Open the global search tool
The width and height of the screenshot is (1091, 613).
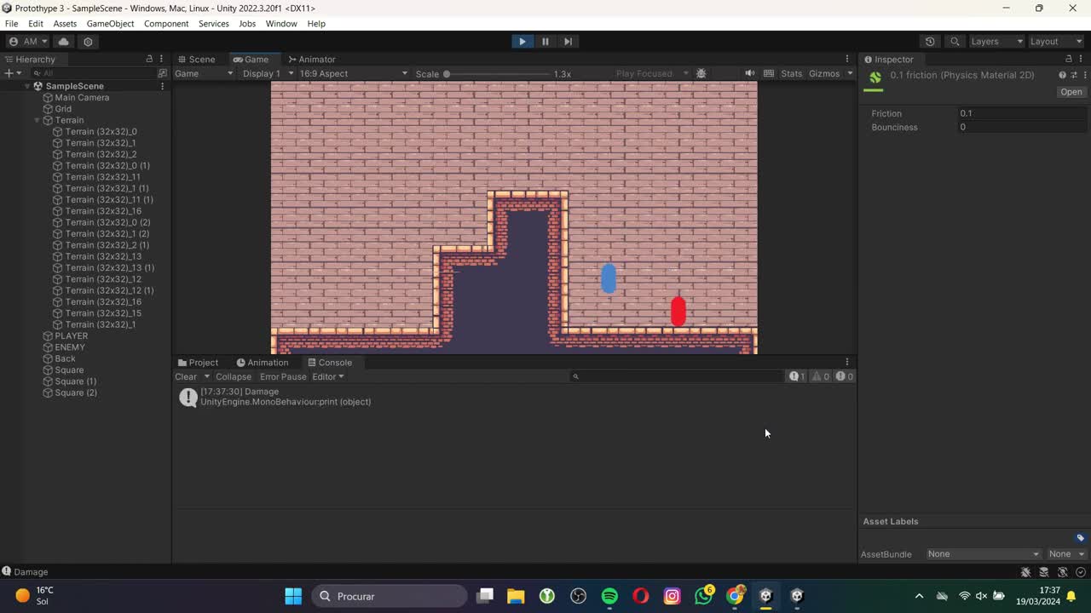click(x=955, y=41)
